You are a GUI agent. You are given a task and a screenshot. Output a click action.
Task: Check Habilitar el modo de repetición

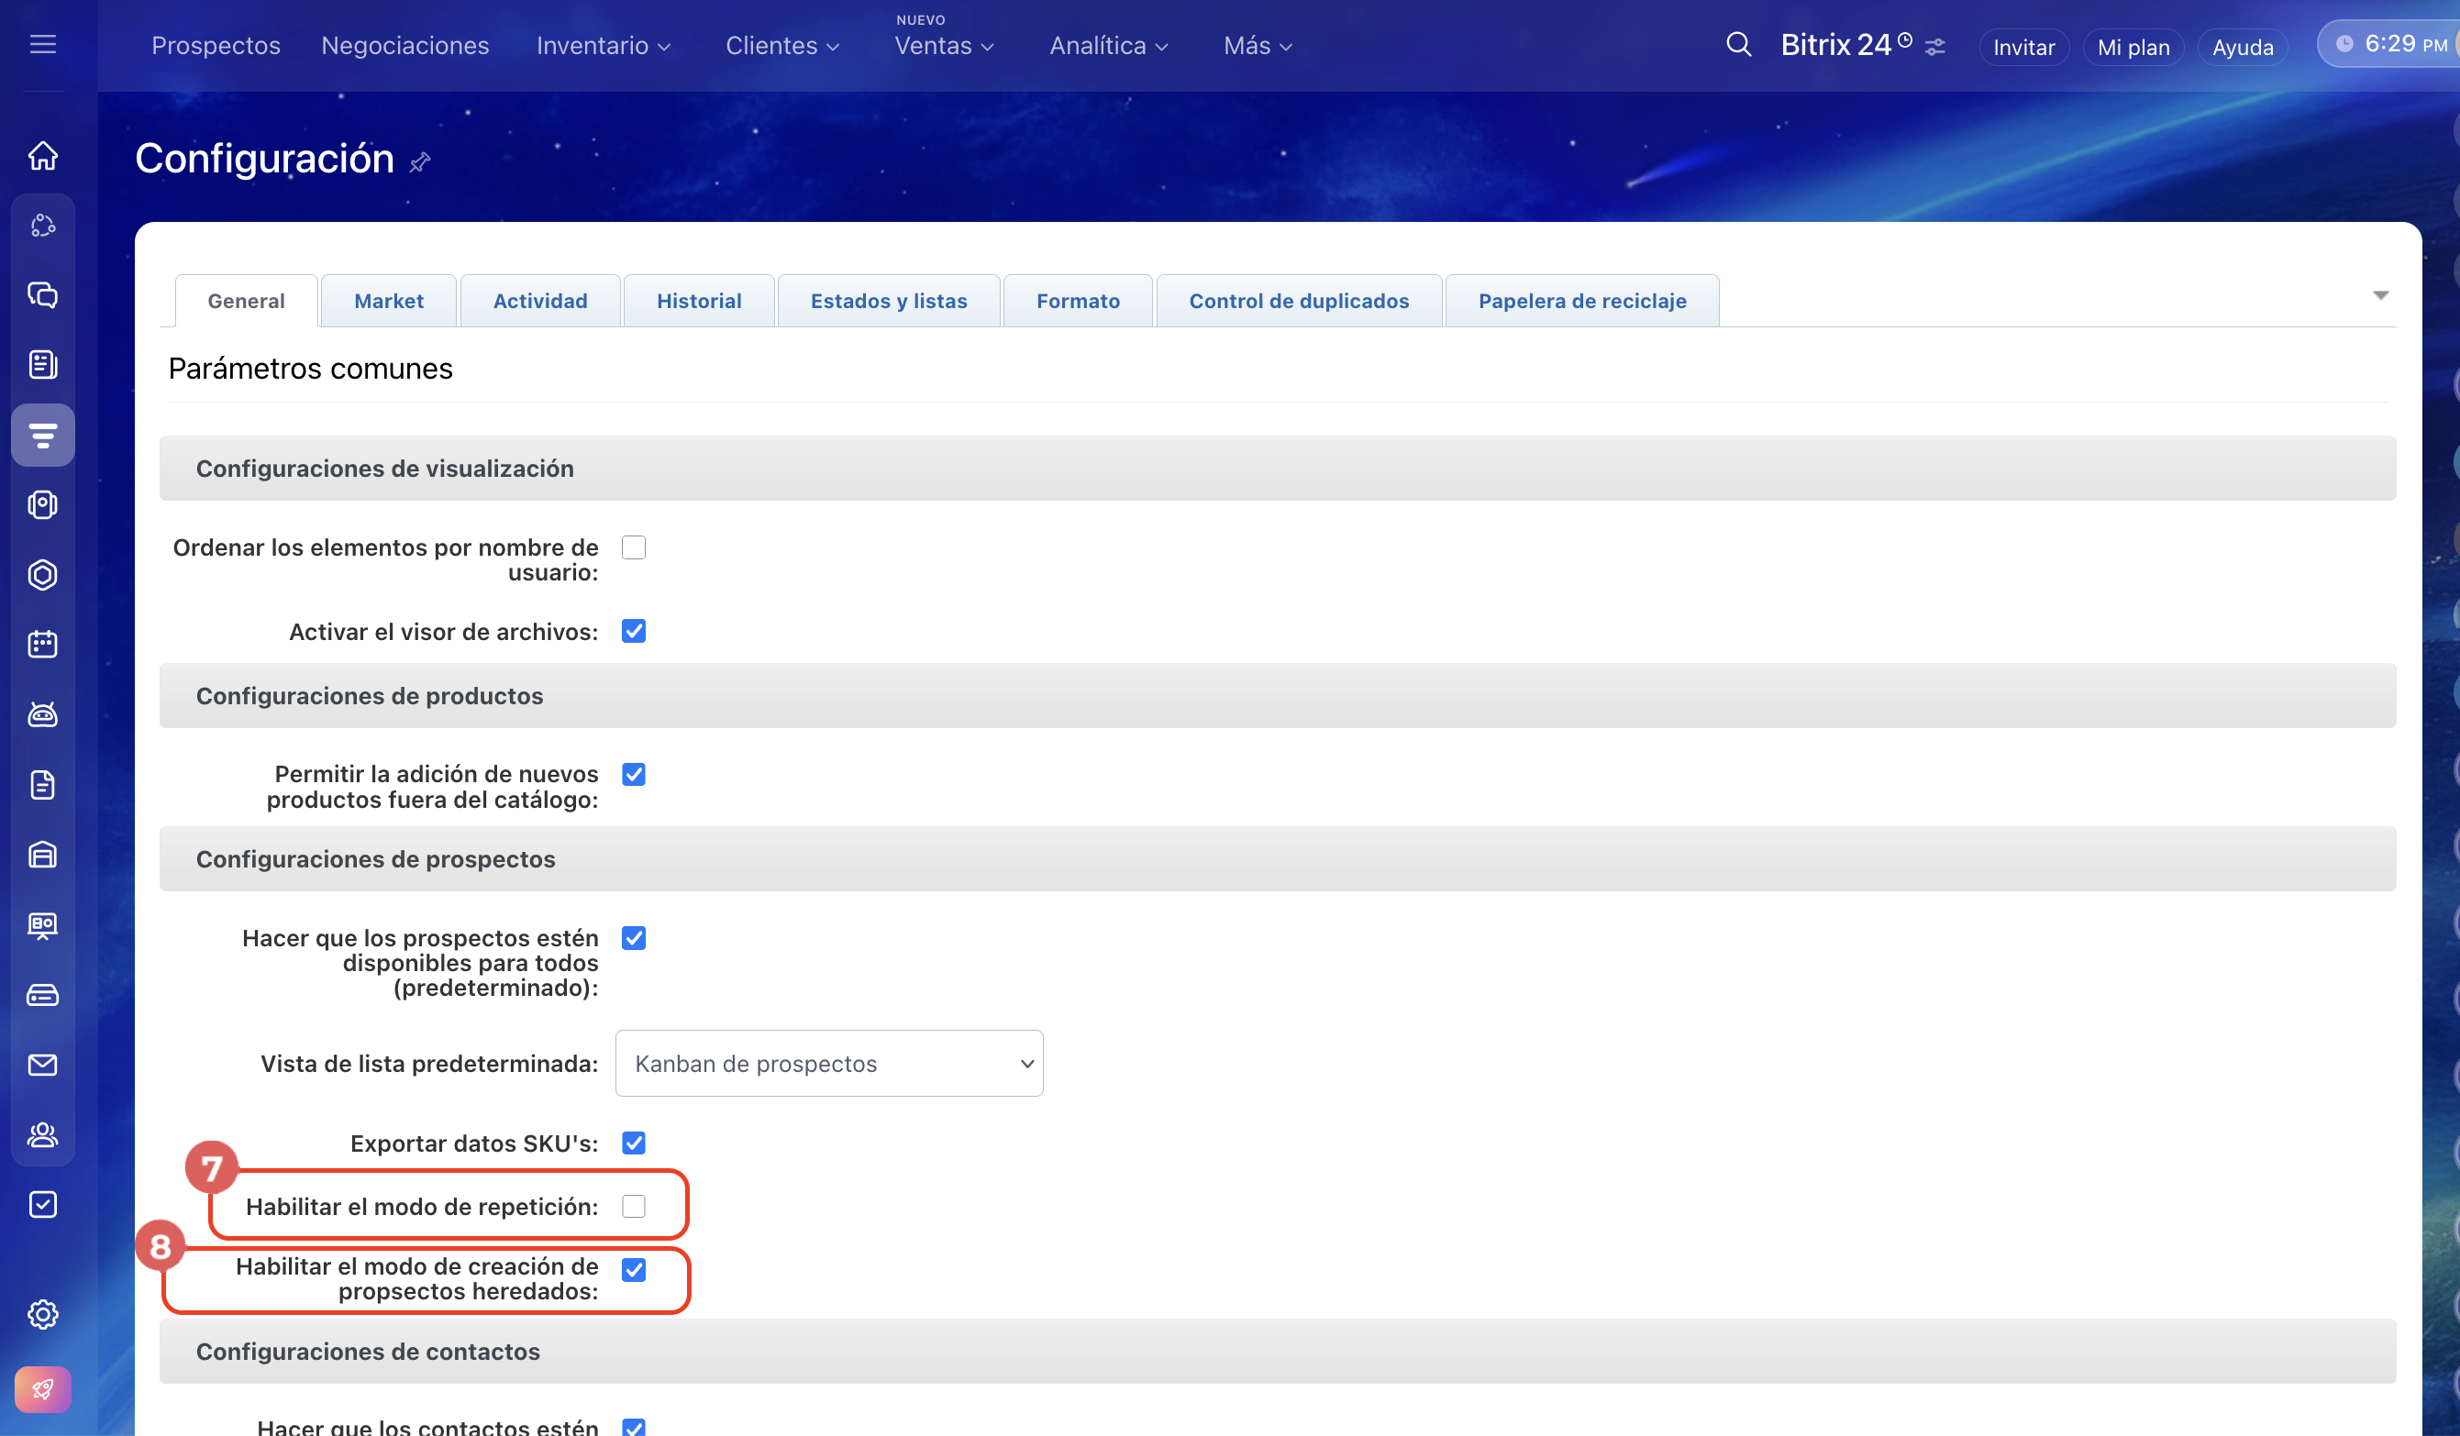[x=634, y=1207]
